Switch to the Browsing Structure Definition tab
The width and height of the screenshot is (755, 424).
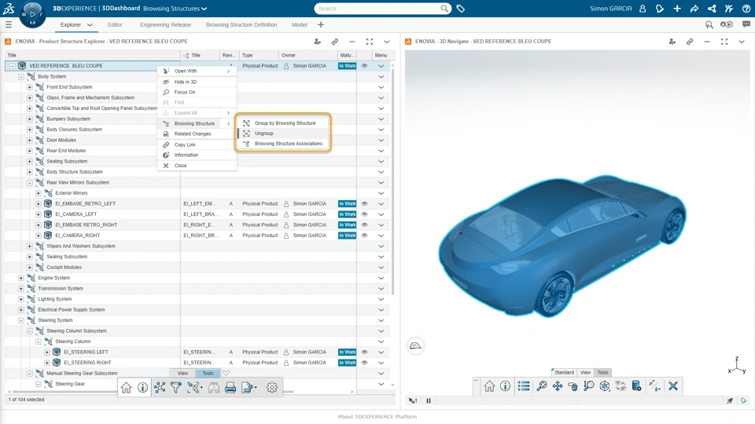click(241, 24)
